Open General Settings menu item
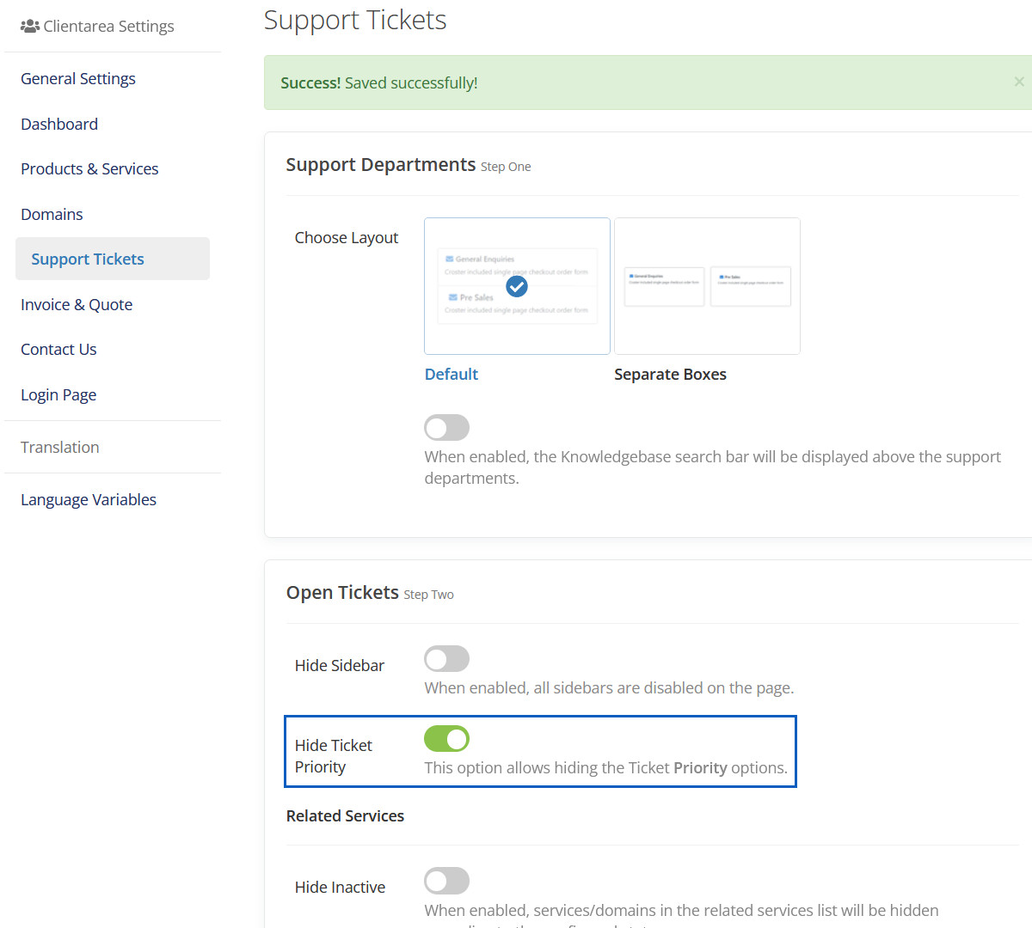Viewport: 1032px width, 928px height. coord(78,78)
